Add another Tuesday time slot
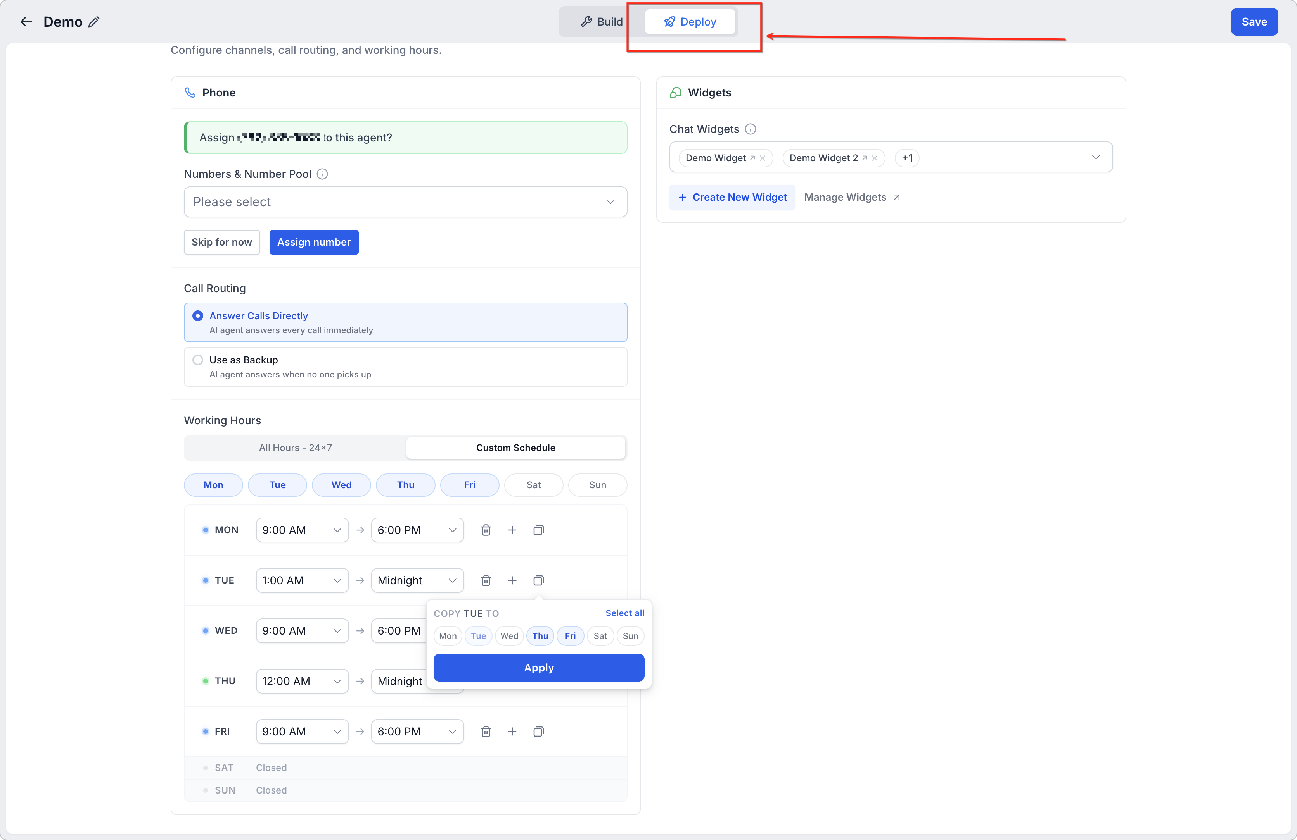1297x840 pixels. tap(512, 580)
